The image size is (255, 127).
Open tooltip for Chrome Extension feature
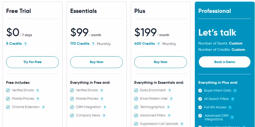tap(43, 107)
